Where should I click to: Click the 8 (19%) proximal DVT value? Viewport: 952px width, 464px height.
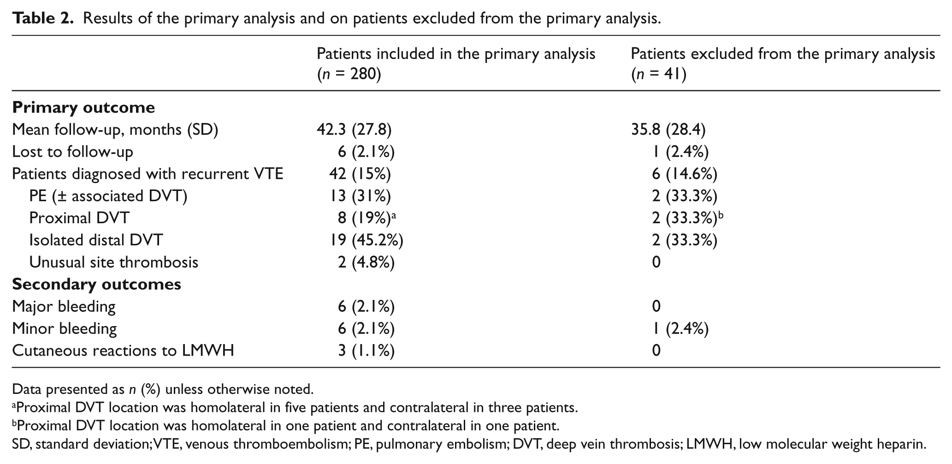367,218
